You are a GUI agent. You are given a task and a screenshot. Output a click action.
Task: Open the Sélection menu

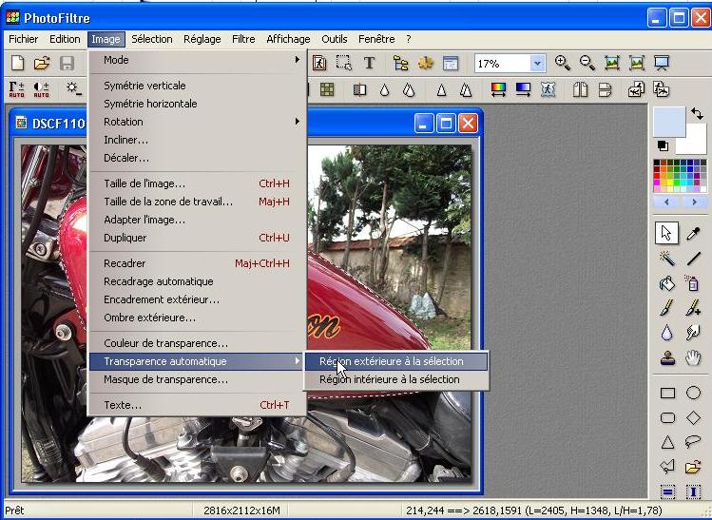pyautogui.click(x=152, y=39)
